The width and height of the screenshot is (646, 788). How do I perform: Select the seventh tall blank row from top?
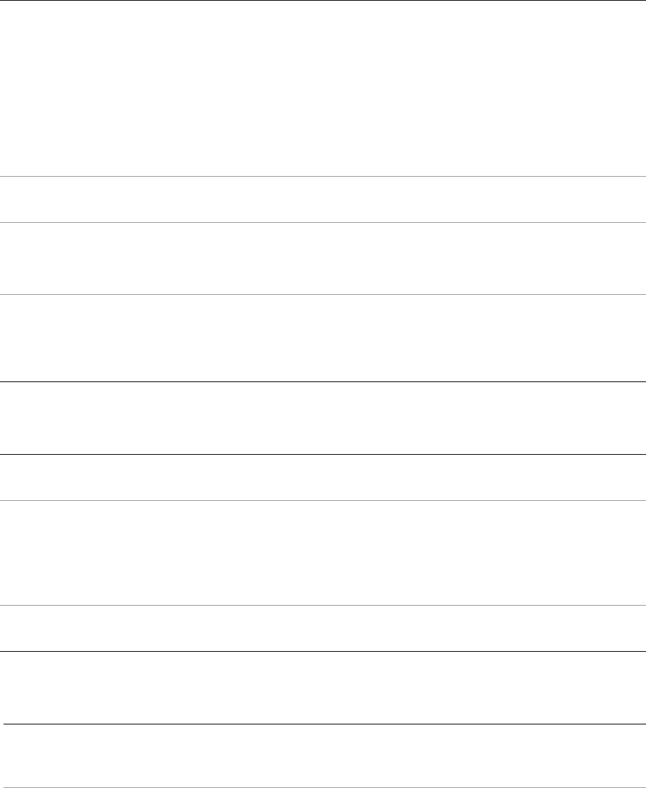point(323,553)
